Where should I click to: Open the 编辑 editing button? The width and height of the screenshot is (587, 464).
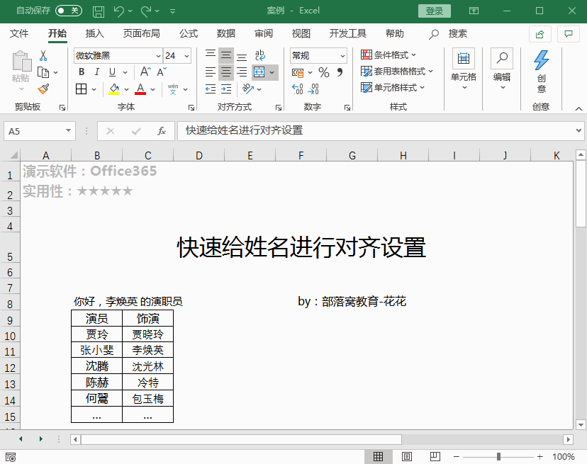pos(502,69)
